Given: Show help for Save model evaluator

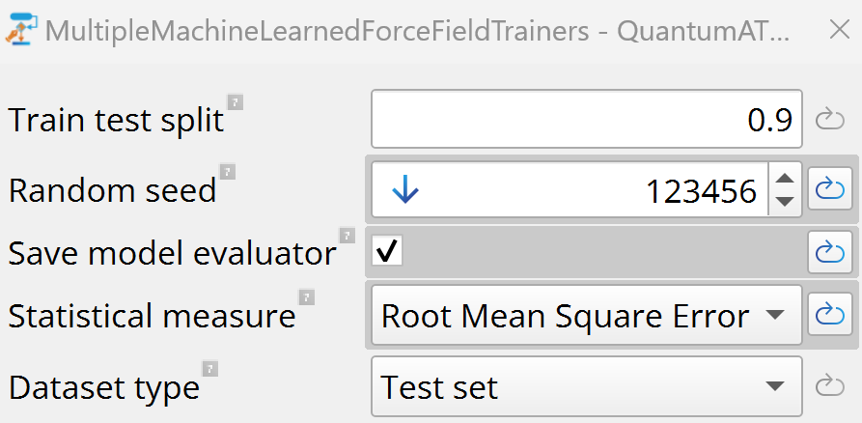Looking at the screenshot, I should [x=347, y=235].
